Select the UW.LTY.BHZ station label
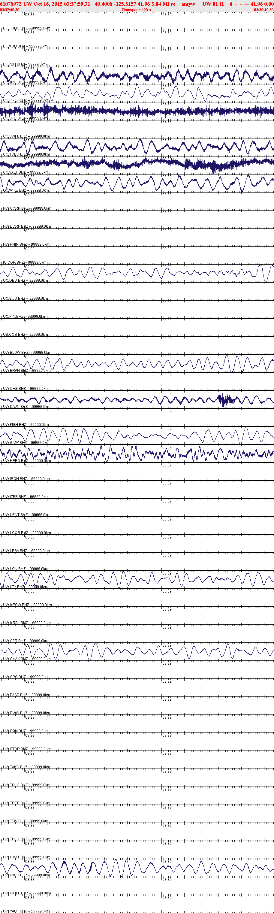This screenshot has height=913, width=274. coord(25,587)
